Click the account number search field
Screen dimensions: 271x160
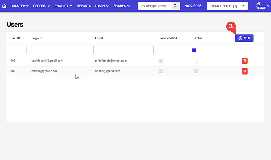coord(155,6)
